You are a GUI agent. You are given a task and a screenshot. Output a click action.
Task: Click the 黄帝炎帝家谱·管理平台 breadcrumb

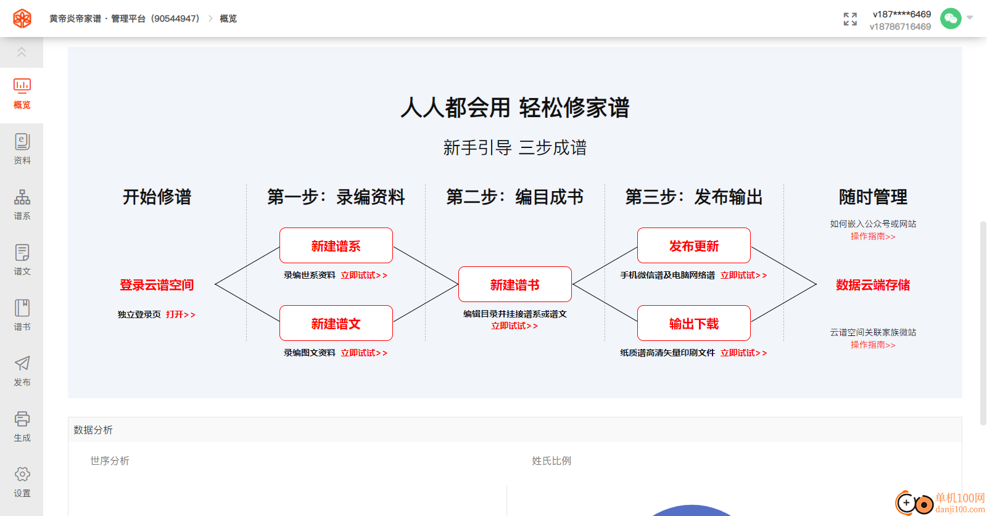click(x=125, y=18)
